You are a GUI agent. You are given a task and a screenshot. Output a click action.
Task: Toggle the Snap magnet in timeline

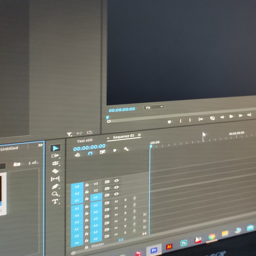pyautogui.click(x=90, y=154)
